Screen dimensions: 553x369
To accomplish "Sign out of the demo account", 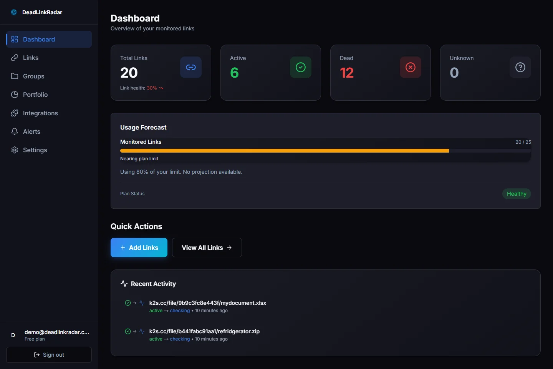I will (49, 355).
